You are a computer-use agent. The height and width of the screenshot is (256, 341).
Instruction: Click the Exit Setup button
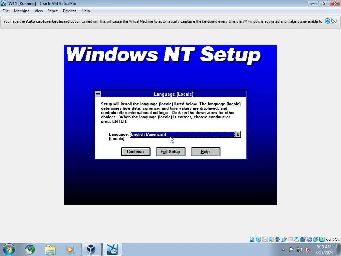tap(170, 152)
